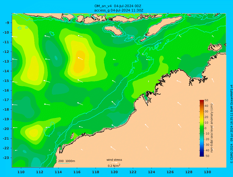Click the CSIRO 2024 copyright text
The width and height of the screenshot is (233, 177).
point(231,124)
